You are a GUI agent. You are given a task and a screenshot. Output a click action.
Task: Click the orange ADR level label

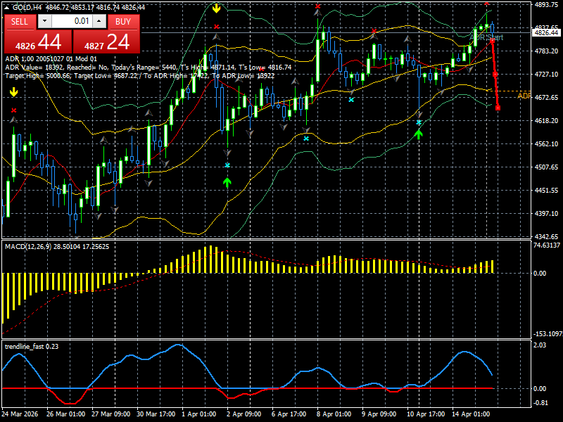(524, 96)
